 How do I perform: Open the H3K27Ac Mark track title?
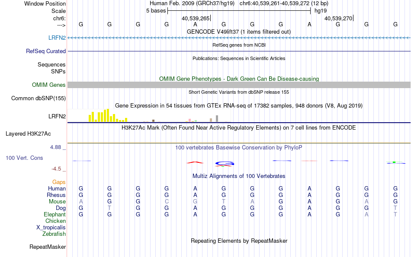coord(239,128)
